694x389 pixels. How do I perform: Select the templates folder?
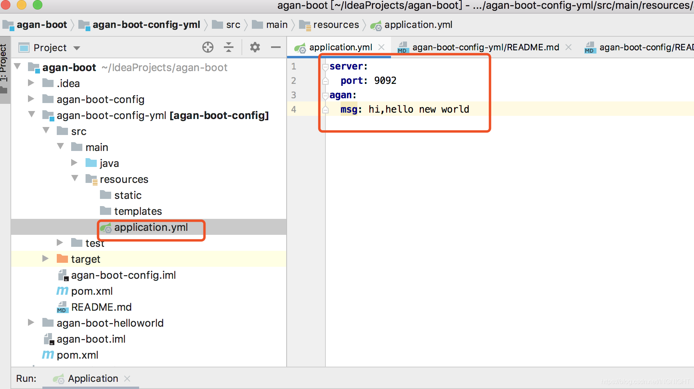click(138, 211)
